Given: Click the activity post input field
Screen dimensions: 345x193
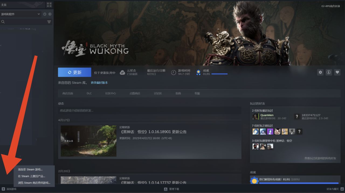Looking at the screenshot, I should coord(150,111).
